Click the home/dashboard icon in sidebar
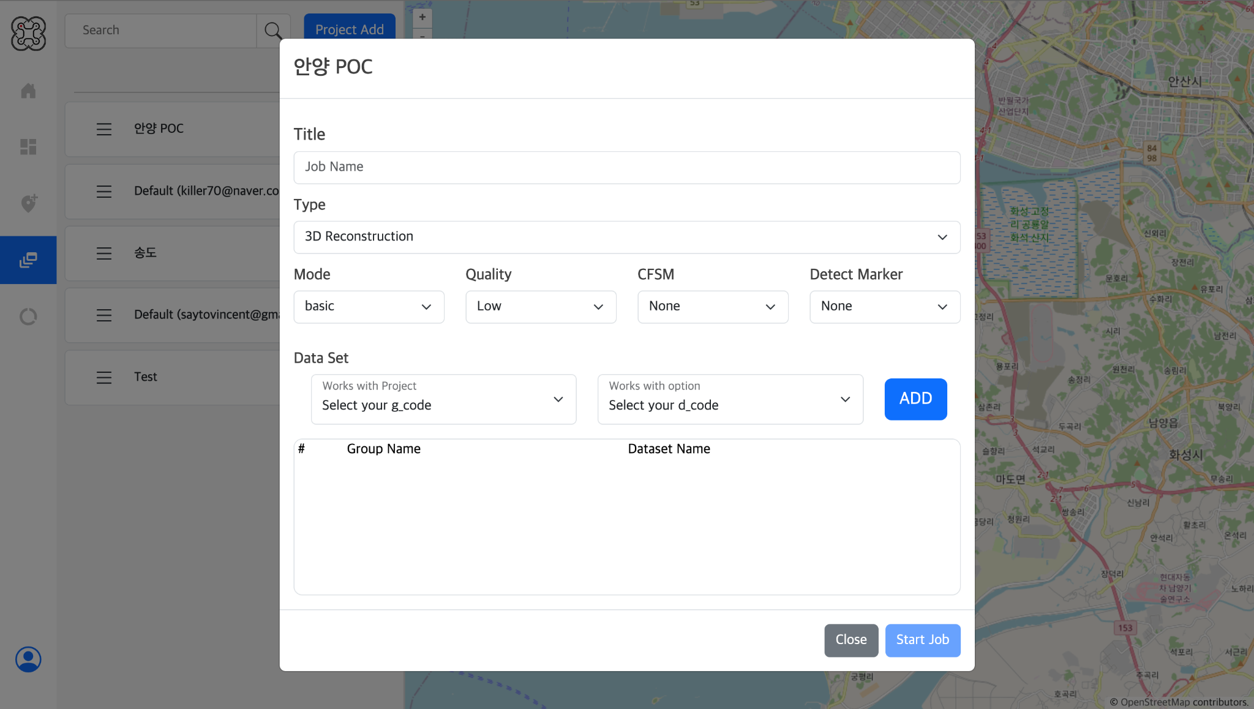 pyautogui.click(x=28, y=89)
